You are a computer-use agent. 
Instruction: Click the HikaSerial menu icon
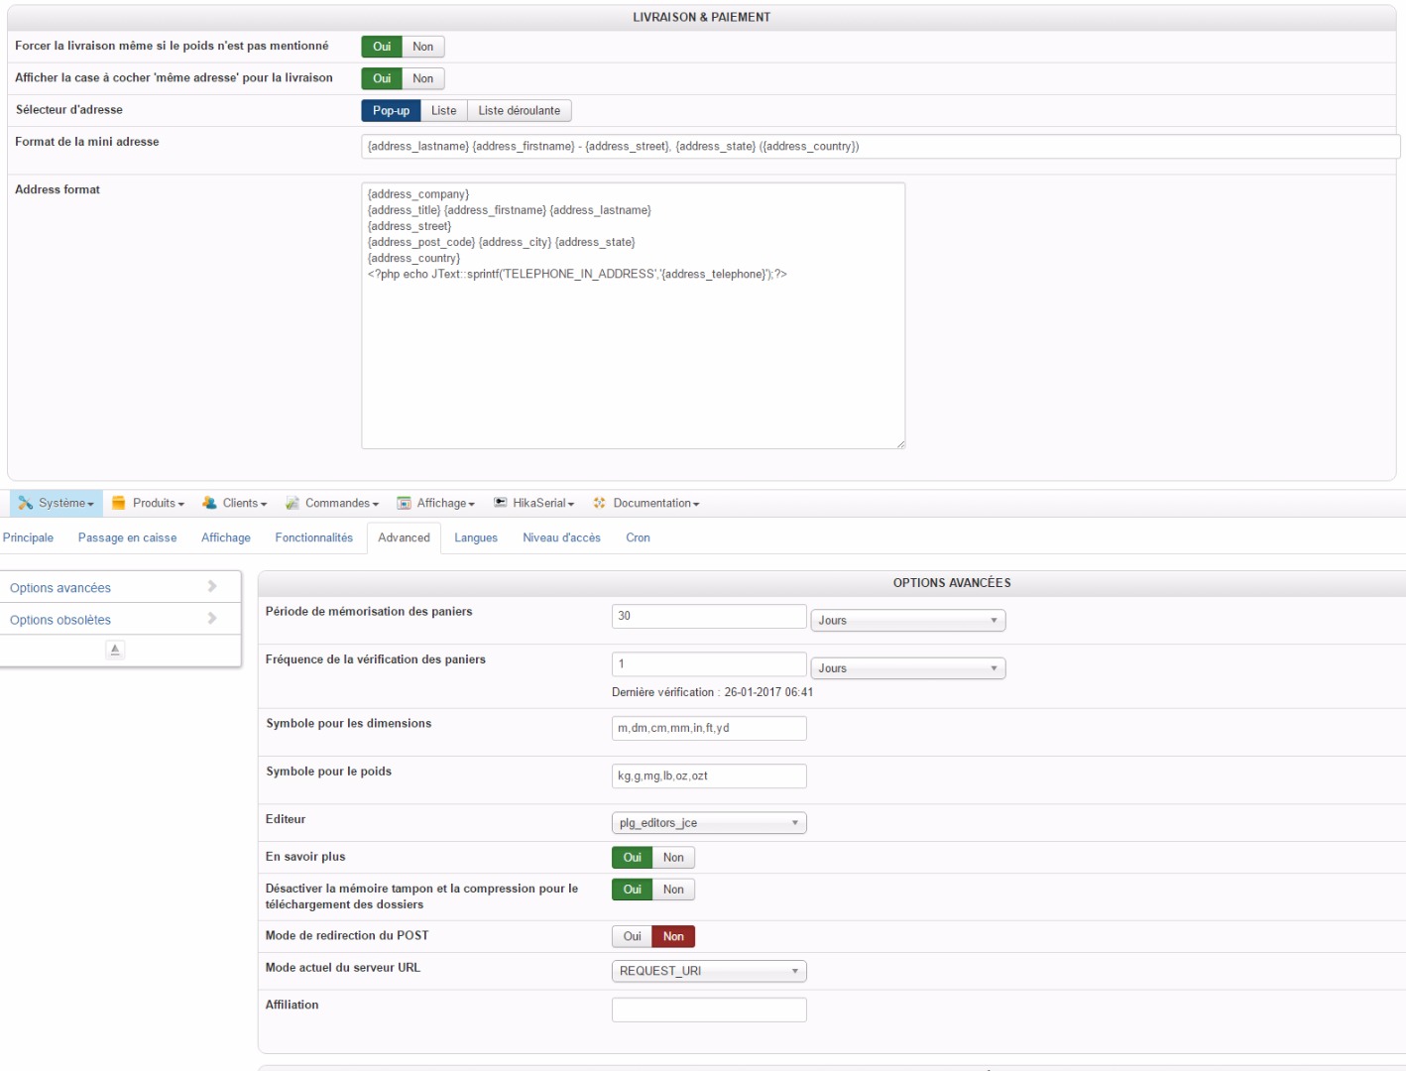point(501,504)
